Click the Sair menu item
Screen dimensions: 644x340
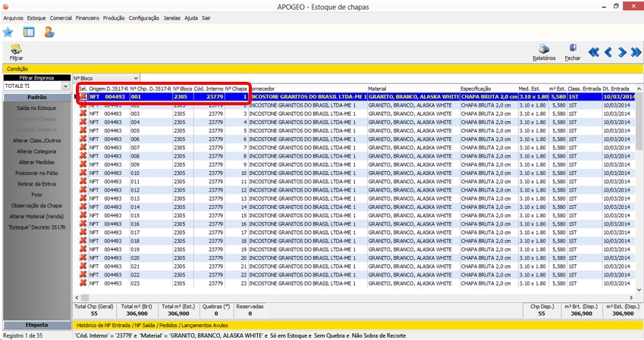pyautogui.click(x=206, y=18)
